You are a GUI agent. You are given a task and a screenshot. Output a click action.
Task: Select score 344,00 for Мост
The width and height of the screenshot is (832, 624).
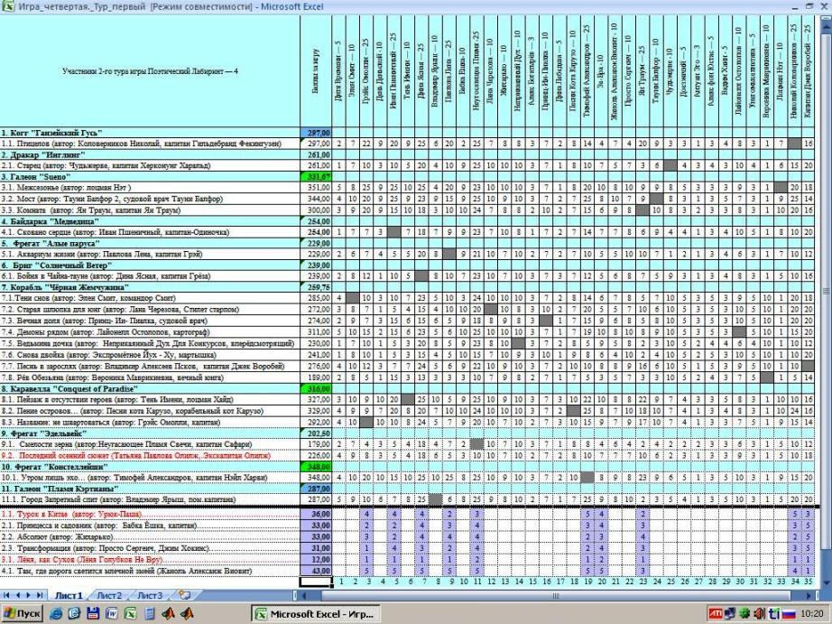pos(316,199)
